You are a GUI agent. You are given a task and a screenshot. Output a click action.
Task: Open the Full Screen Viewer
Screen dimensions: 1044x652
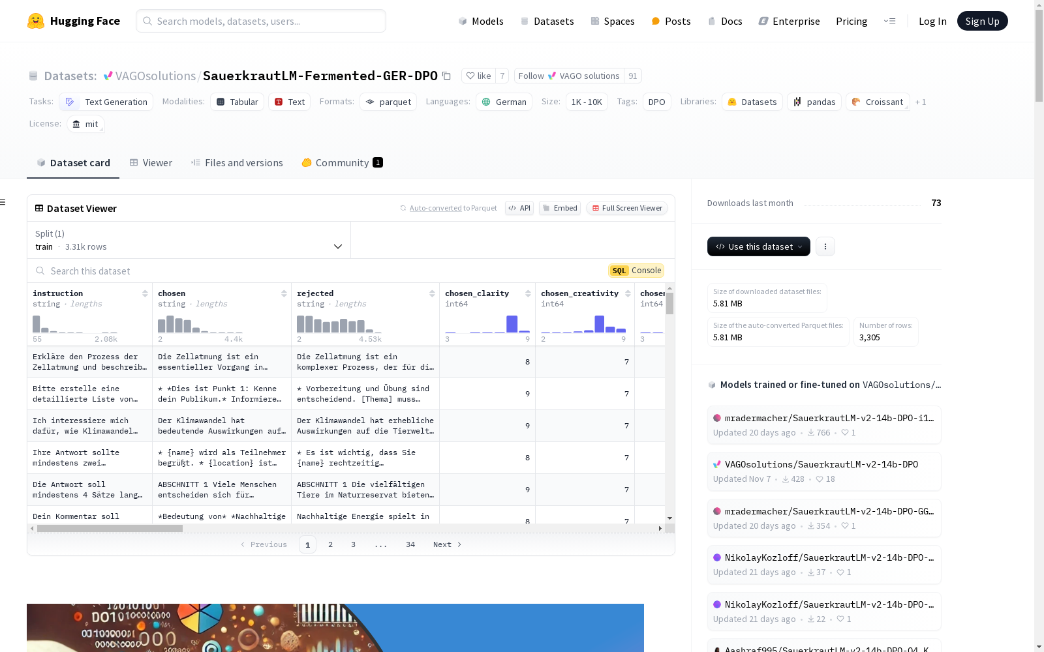(x=627, y=208)
